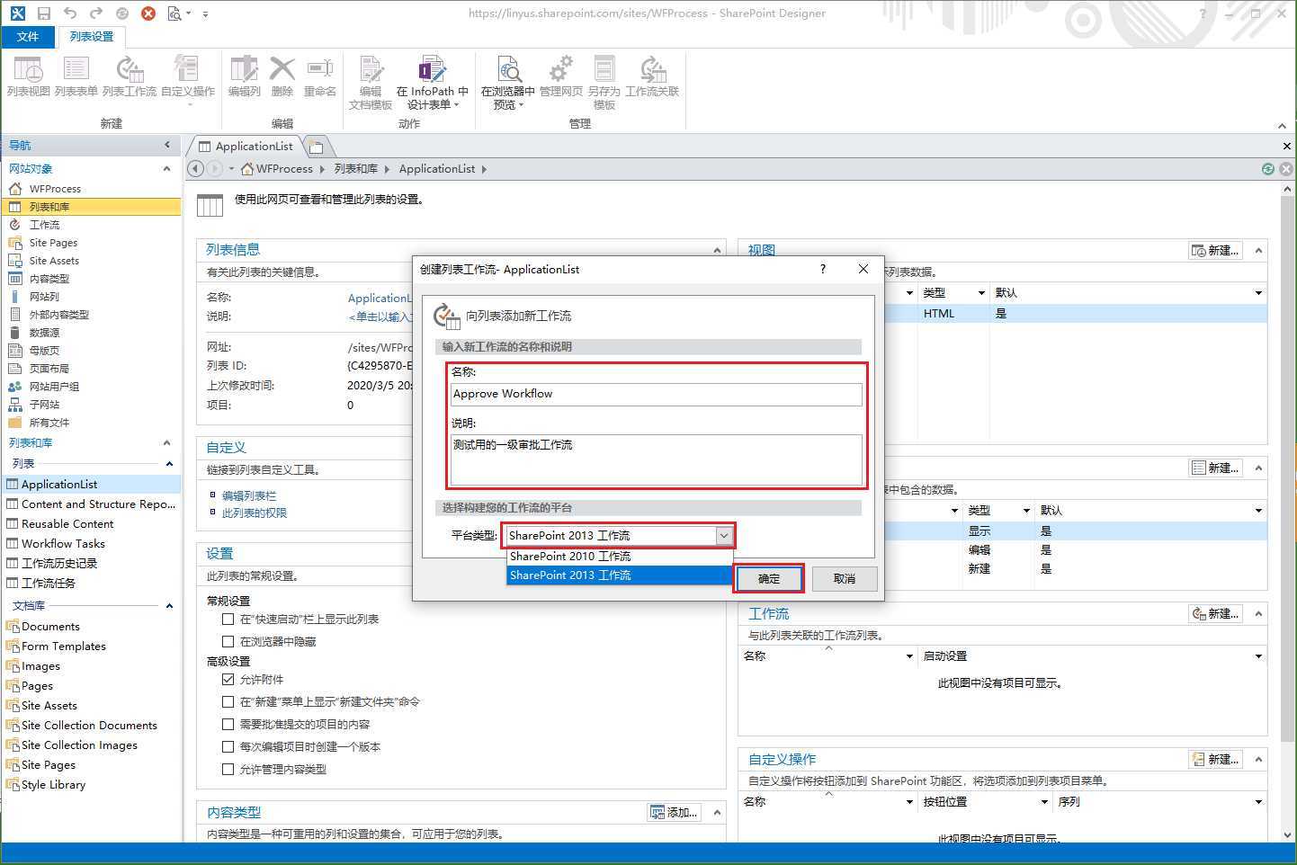Open Style Library in navigation
Screen dimensions: 1297x865
pyautogui.click(x=53, y=784)
